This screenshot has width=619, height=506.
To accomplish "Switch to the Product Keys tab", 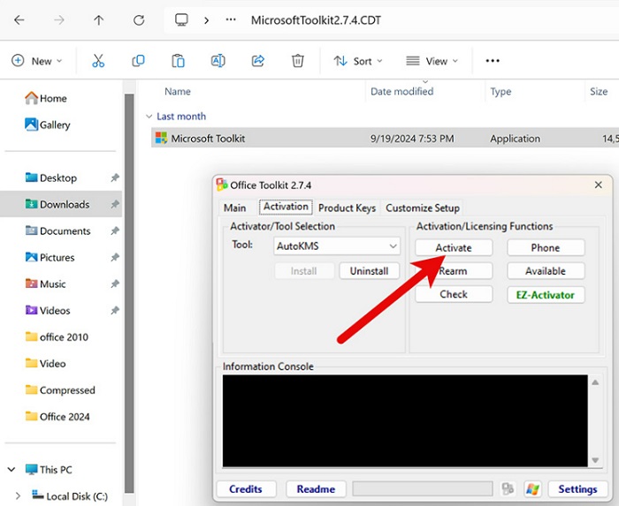I will [347, 208].
